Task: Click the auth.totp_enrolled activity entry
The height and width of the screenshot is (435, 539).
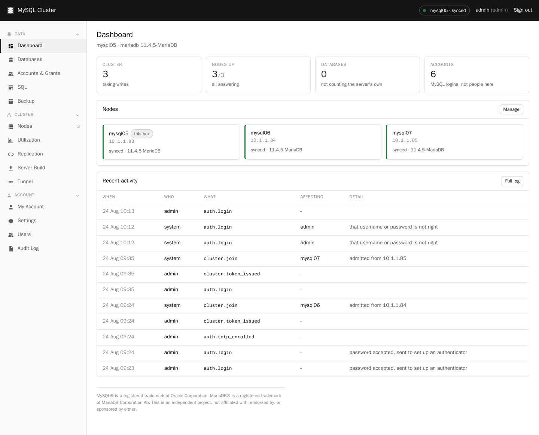Action: click(x=229, y=337)
